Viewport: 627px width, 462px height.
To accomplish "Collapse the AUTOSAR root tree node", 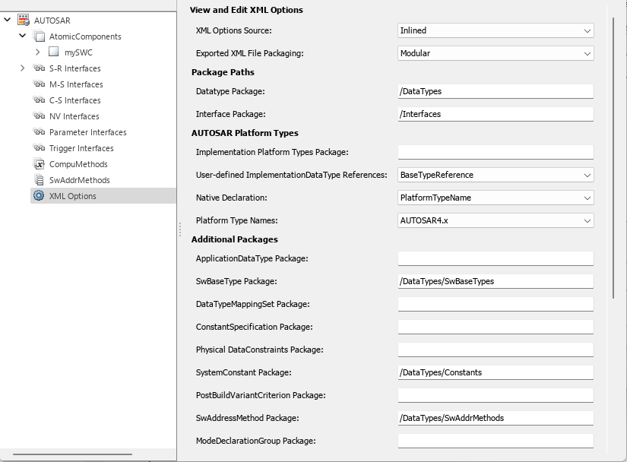I will coord(8,21).
